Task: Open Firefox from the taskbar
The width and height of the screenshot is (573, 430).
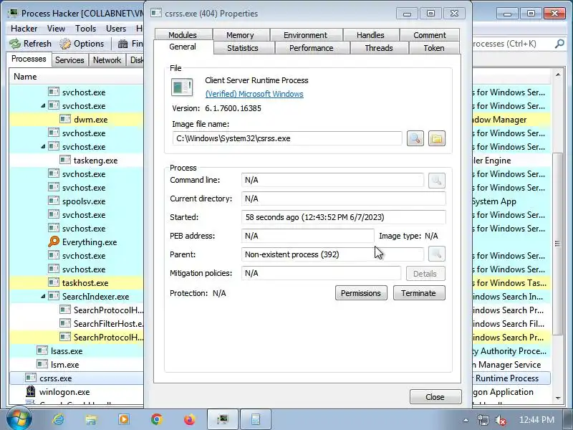Action: 190,419
